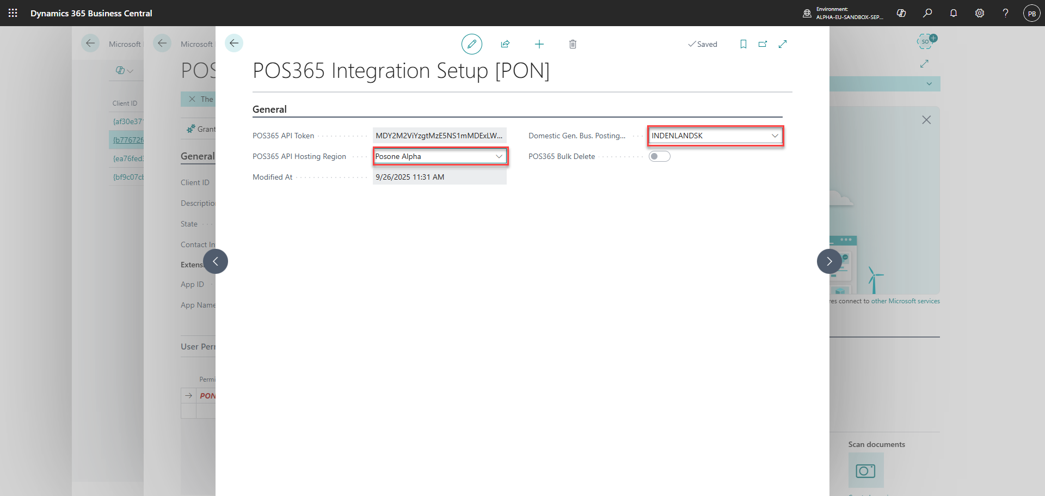Click back arrow in second background page

coord(162,43)
